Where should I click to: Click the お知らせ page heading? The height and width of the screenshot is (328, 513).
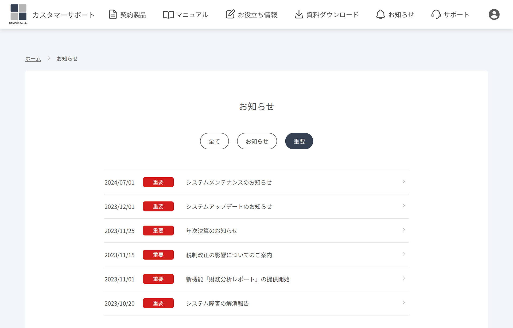click(256, 106)
